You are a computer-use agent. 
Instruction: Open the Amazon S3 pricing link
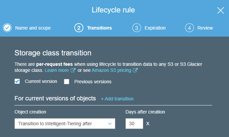click(112, 71)
